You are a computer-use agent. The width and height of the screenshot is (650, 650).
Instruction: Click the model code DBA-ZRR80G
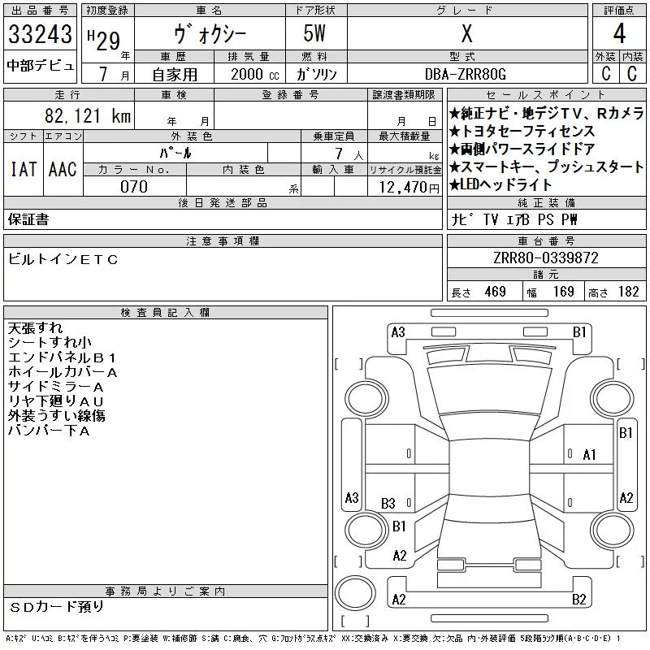466,74
